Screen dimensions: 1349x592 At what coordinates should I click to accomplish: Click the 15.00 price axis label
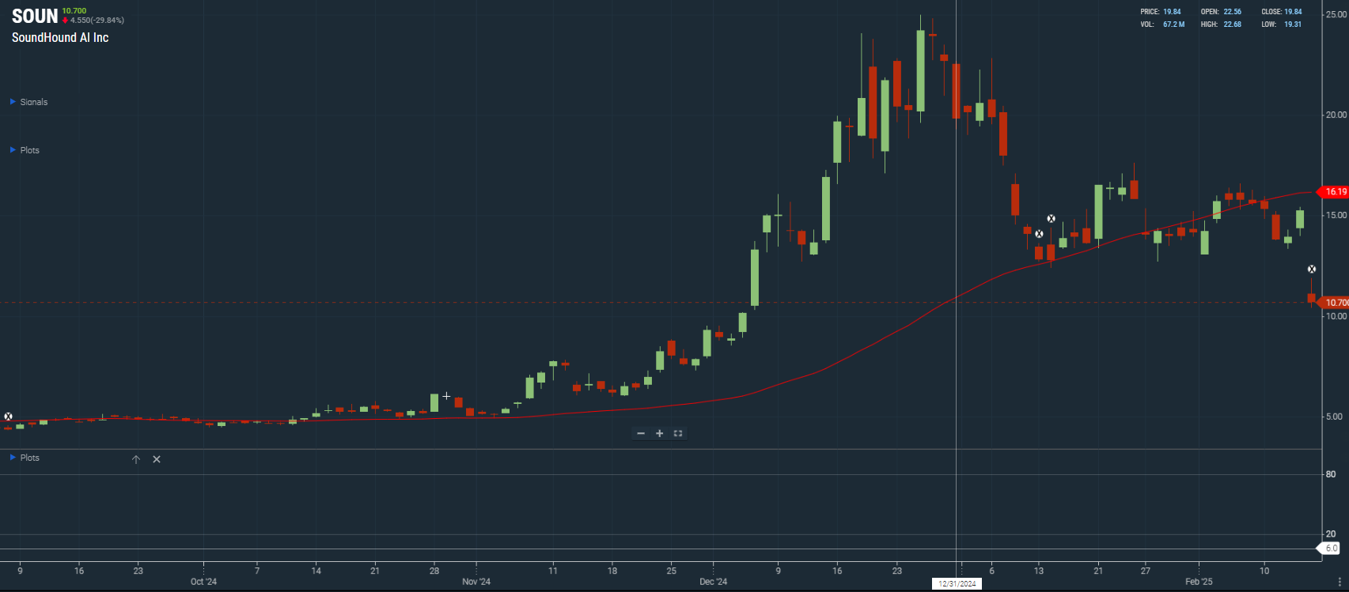pyautogui.click(x=1336, y=215)
